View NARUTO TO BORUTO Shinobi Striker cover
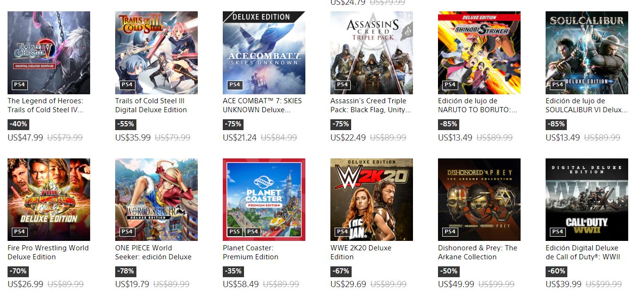This screenshot has height=297, width=640. [479, 53]
